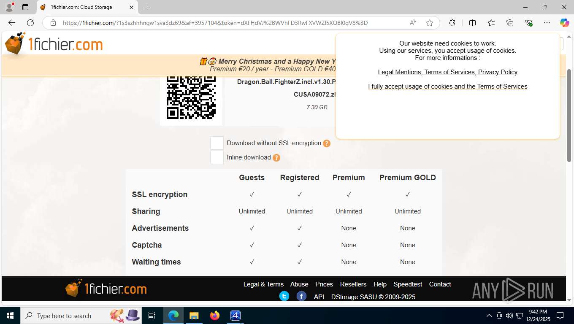Open the Twitter icon in footer
Image resolution: width=574 pixels, height=324 pixels.
pyautogui.click(x=284, y=296)
